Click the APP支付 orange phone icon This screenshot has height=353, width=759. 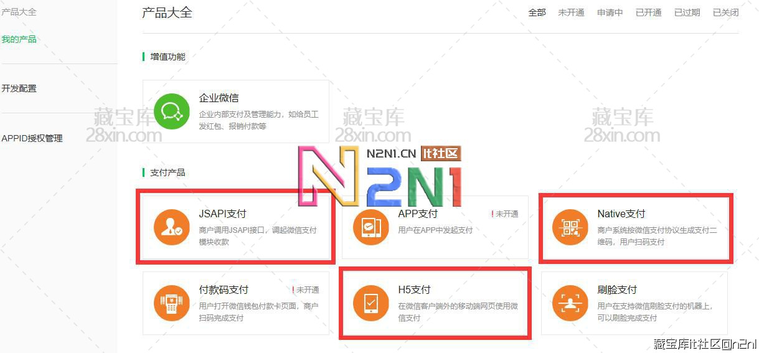tap(370, 227)
